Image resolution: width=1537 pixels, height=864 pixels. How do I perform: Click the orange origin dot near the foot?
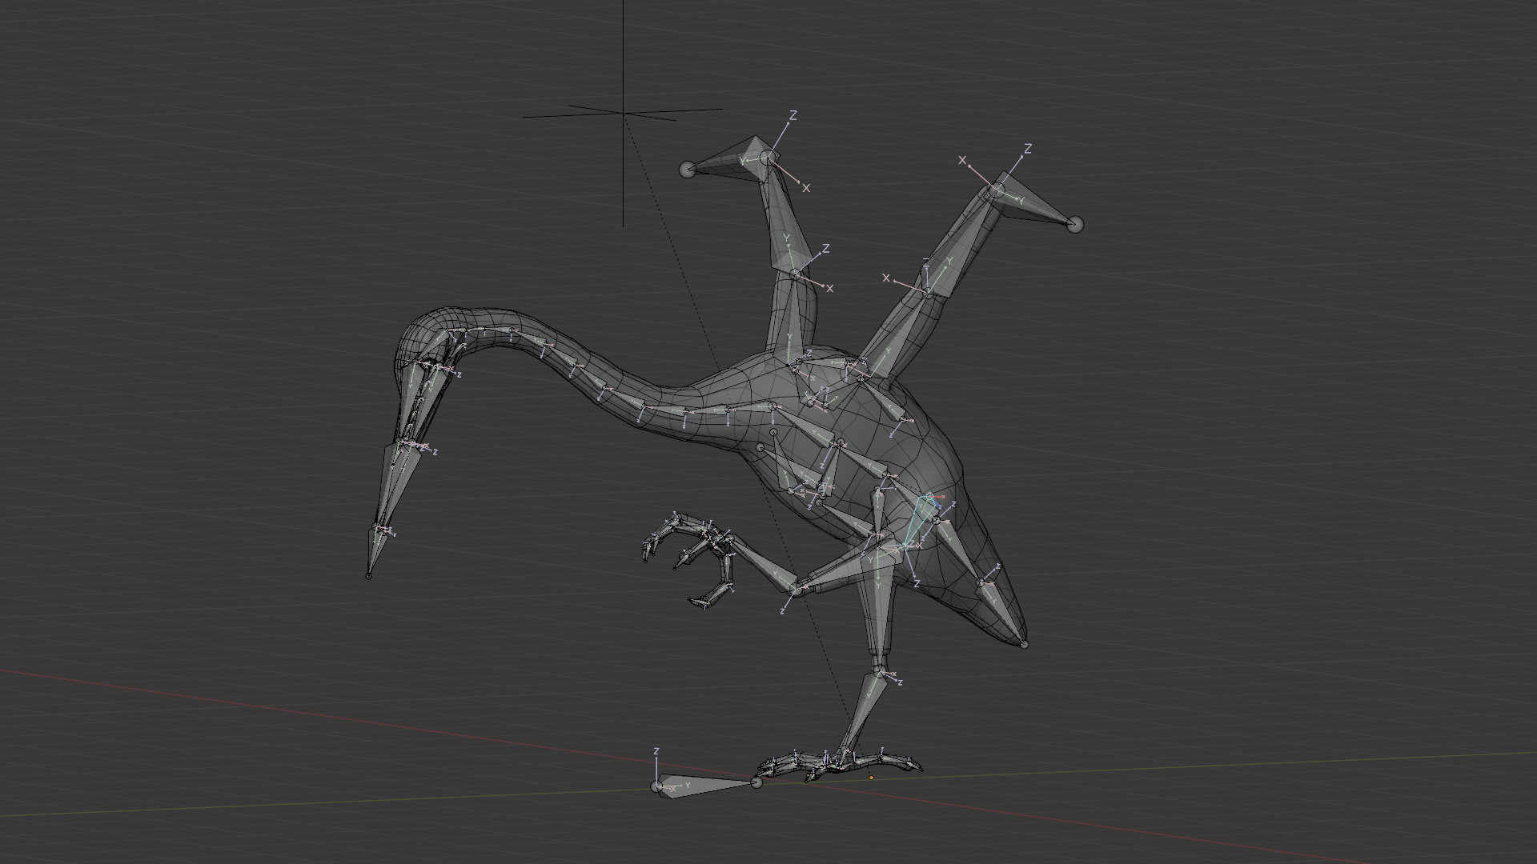871,778
